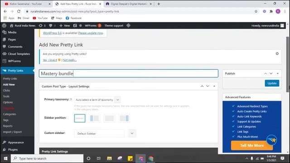The height and width of the screenshot is (163, 290).
Task: Click the Yoast SEO icon in admin bar
Action: pos(75,25)
